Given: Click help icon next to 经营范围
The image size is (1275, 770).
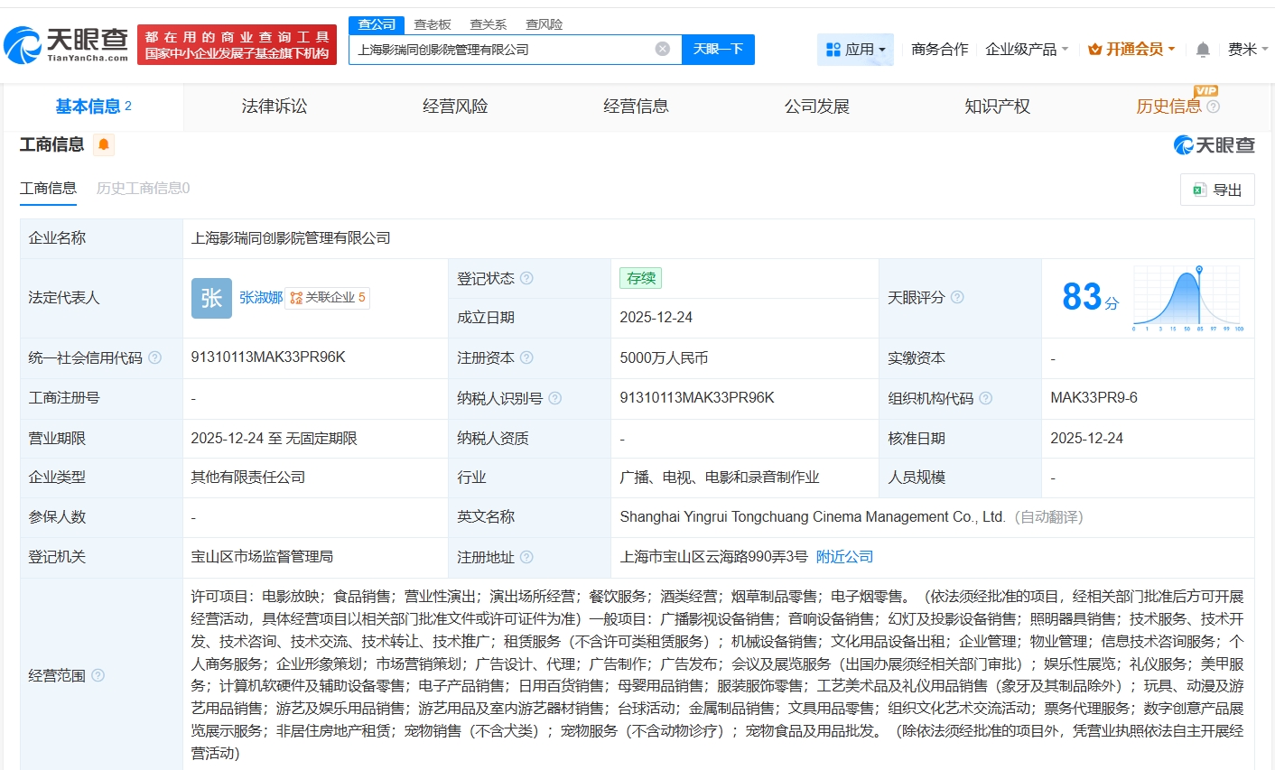Looking at the screenshot, I should pyautogui.click(x=98, y=675).
